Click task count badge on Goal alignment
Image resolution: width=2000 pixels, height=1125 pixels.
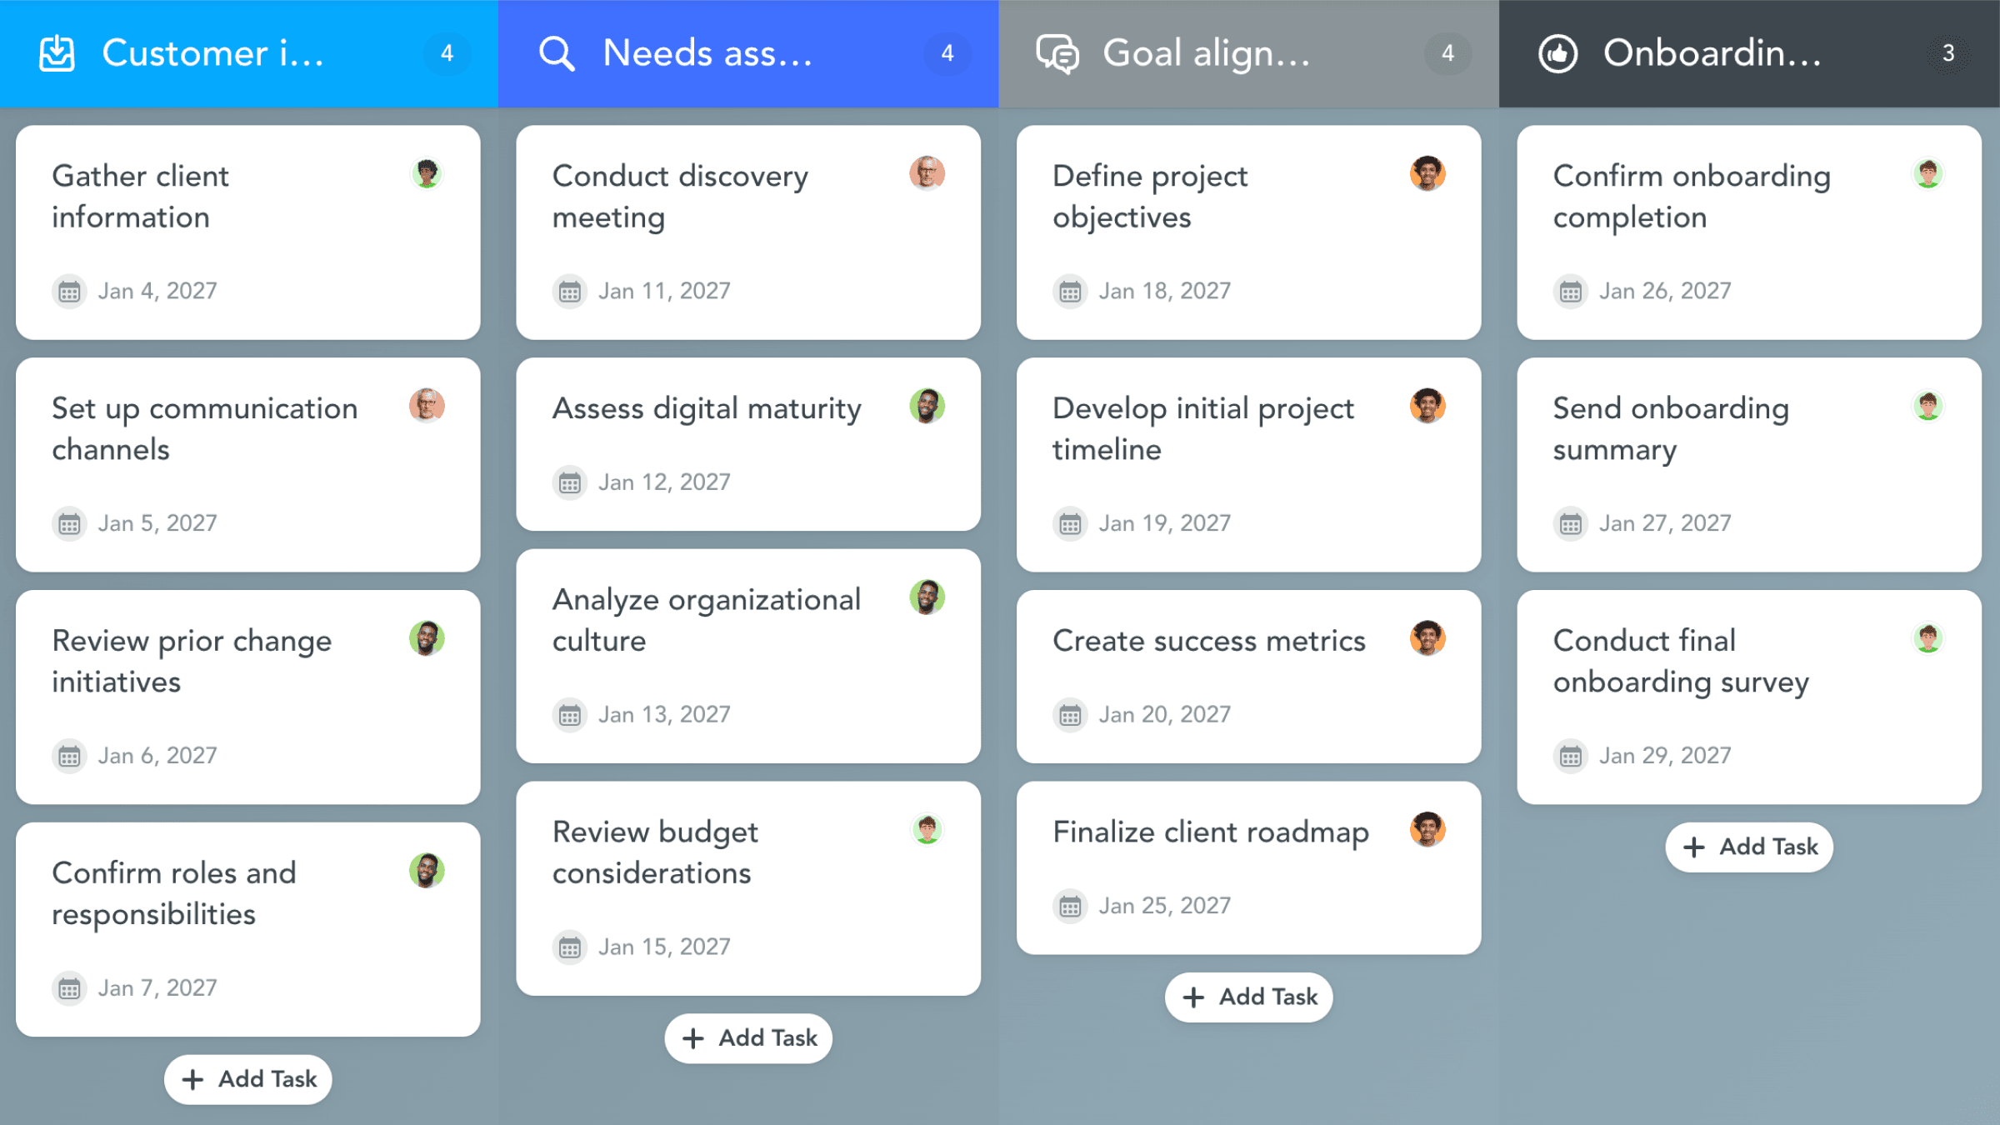tap(1447, 54)
